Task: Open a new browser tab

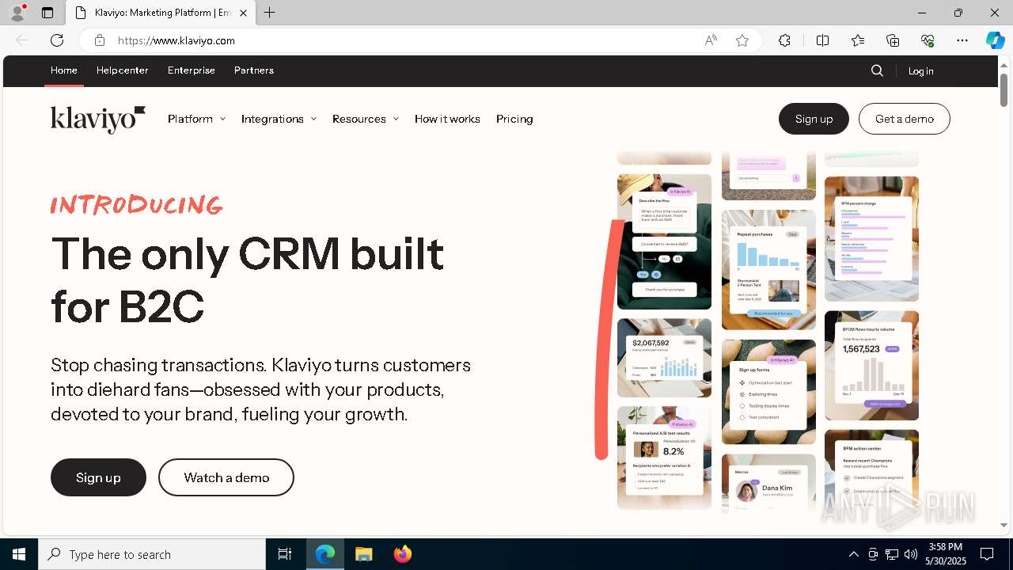Action: pyautogui.click(x=270, y=13)
